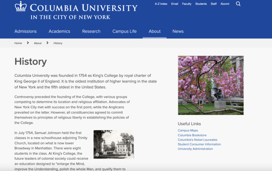Click the 'Controversy preceded the founding' paragraph
The height and width of the screenshot is (171, 272).
(x=72, y=110)
